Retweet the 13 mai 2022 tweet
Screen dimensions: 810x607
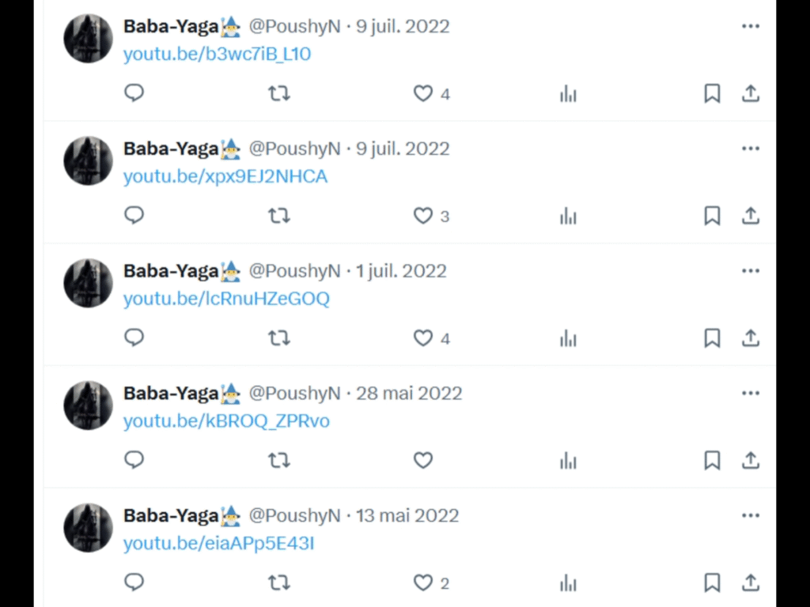[x=279, y=582]
